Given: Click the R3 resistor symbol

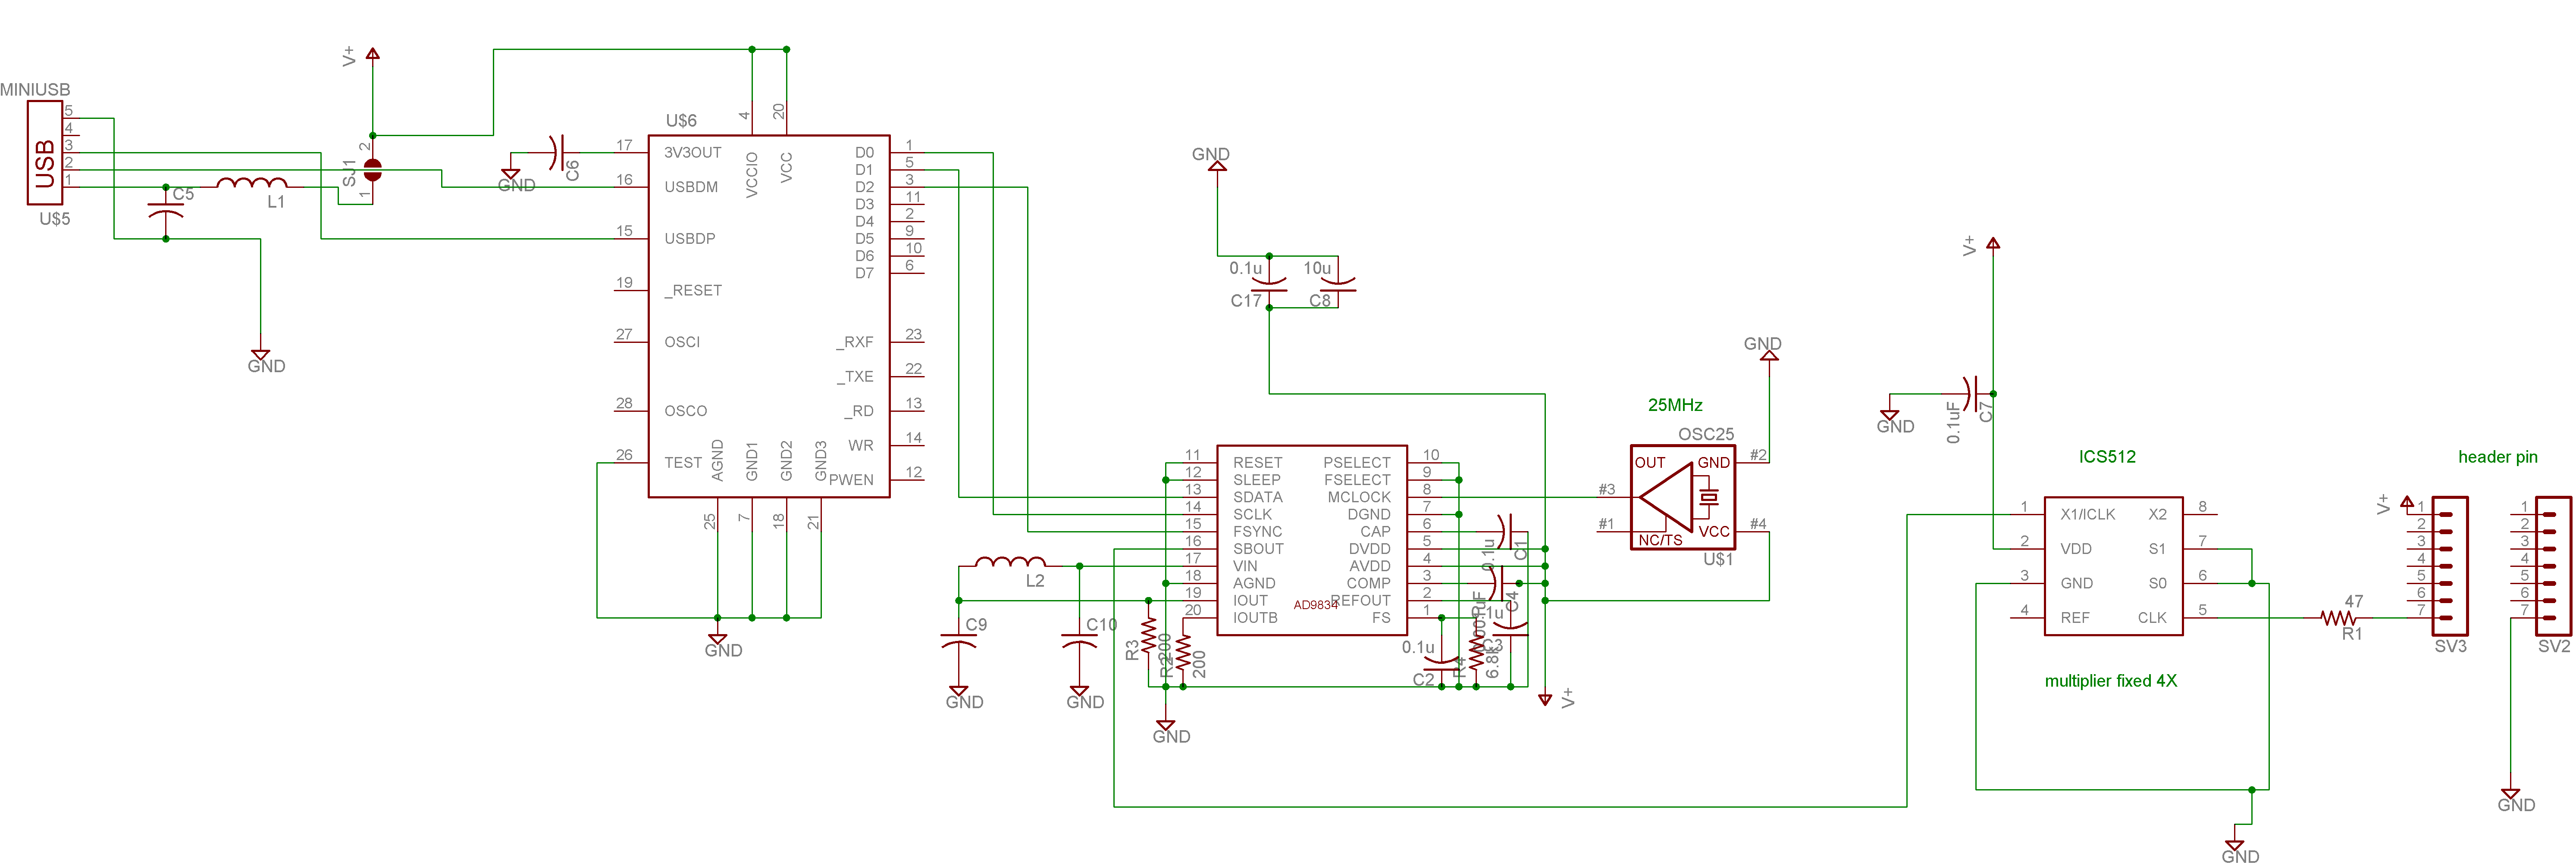Looking at the screenshot, I should point(1148,635).
